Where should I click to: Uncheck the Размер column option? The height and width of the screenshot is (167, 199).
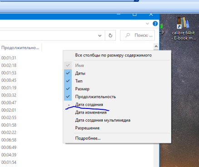click(117, 89)
